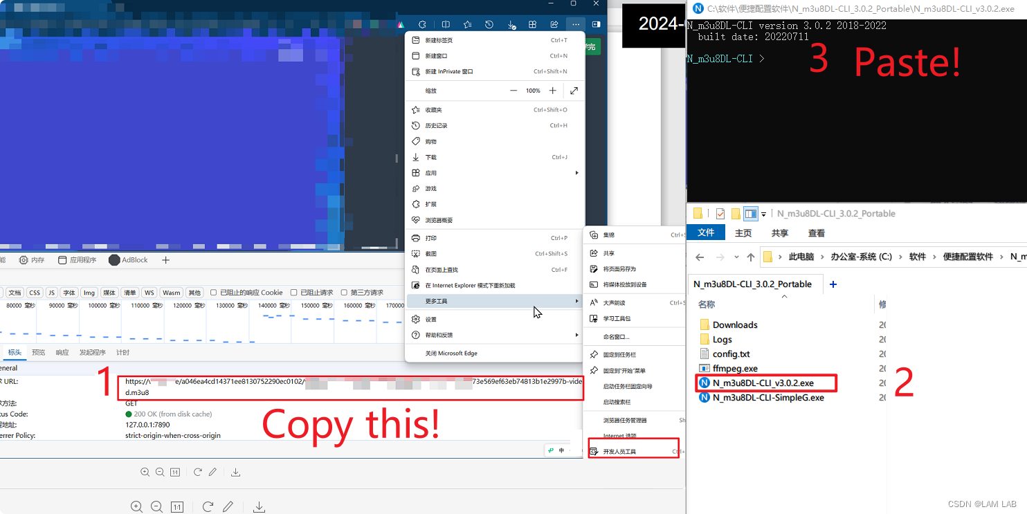
Task: Switch to 计时 request detail tab
Action: coord(122,353)
